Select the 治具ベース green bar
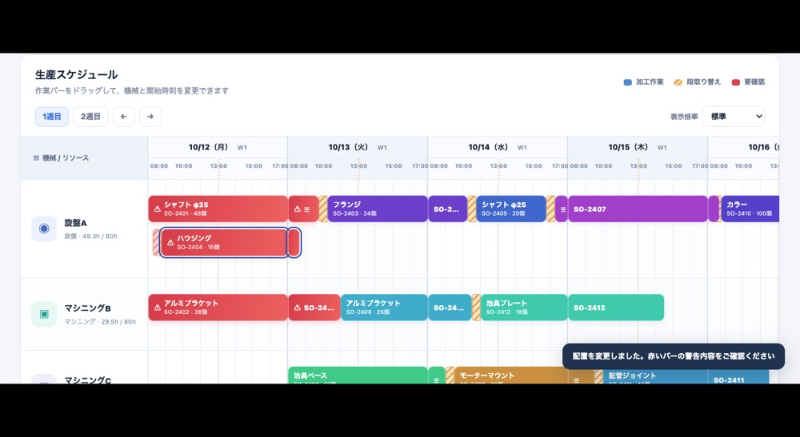 (358, 375)
